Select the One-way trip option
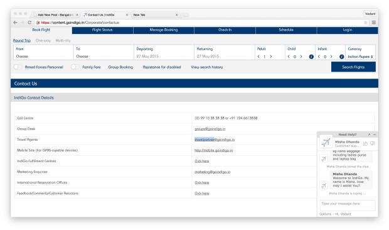 point(43,40)
